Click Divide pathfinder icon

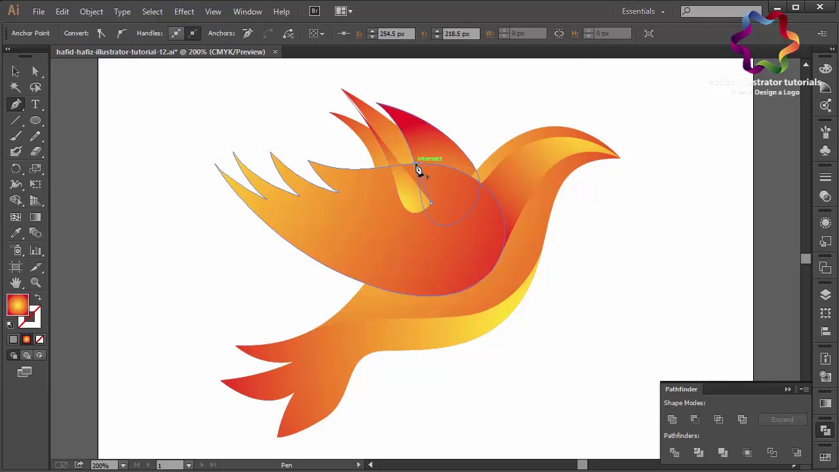click(674, 452)
